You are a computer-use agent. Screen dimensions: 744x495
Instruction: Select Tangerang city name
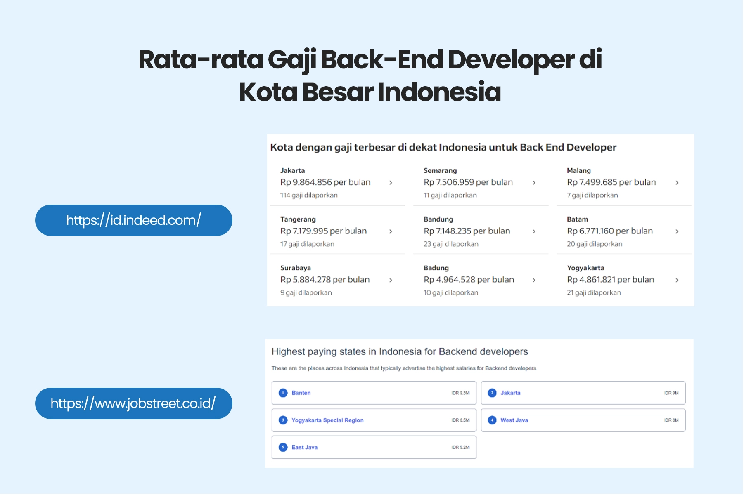tap(298, 219)
